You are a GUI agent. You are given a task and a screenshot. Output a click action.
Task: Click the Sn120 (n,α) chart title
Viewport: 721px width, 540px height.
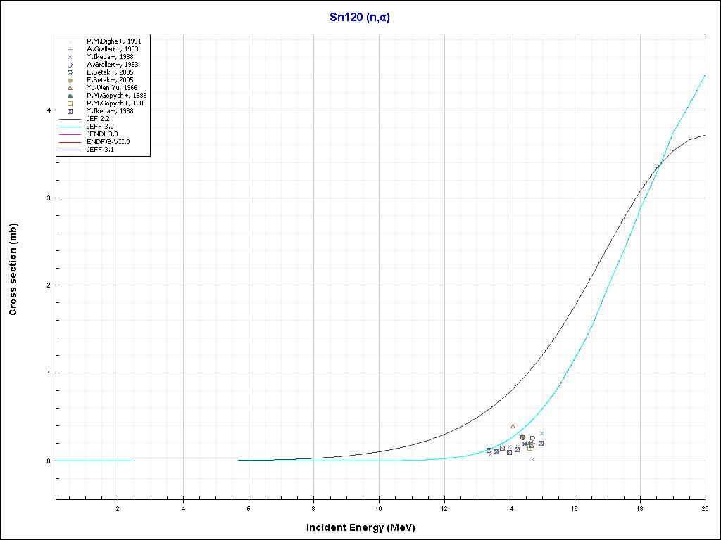pos(360,18)
